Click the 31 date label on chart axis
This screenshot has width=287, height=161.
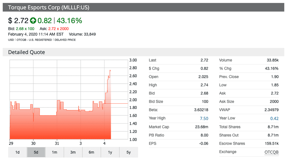tap(57, 143)
